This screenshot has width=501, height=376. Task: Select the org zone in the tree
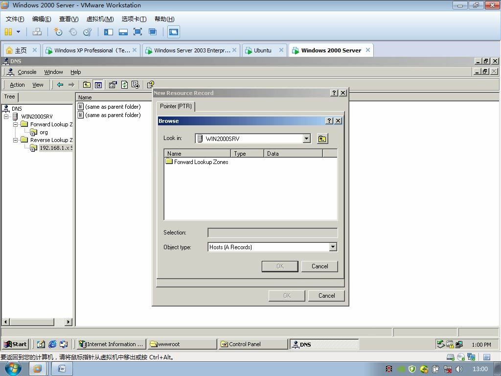coord(44,132)
